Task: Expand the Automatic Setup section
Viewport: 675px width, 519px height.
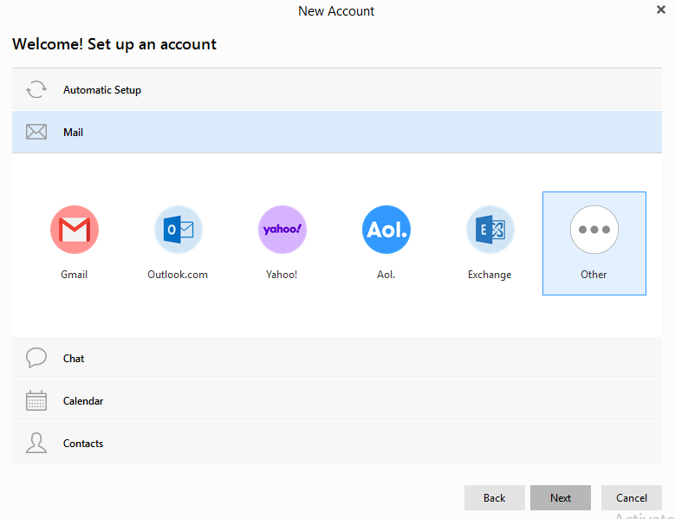Action: point(347,90)
